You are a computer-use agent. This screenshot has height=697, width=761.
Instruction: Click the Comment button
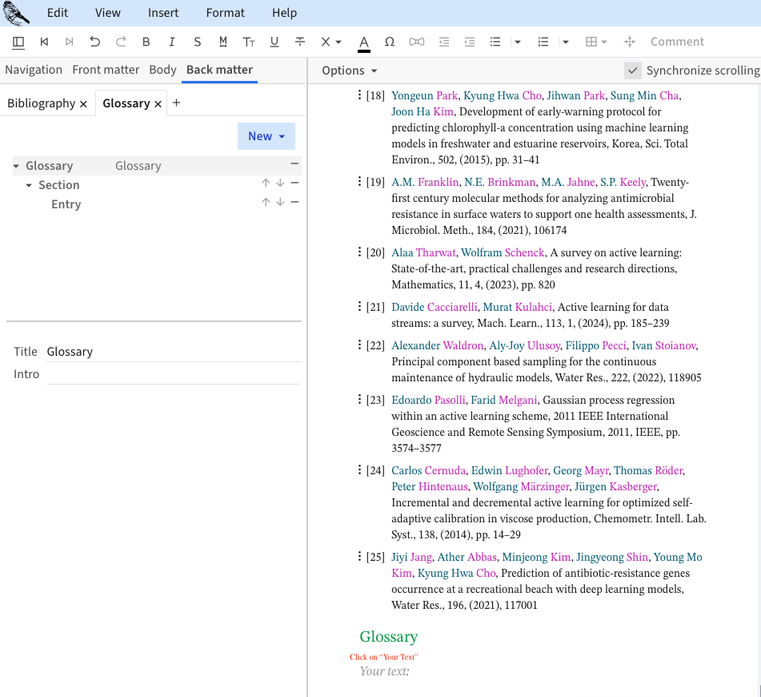pyautogui.click(x=677, y=42)
